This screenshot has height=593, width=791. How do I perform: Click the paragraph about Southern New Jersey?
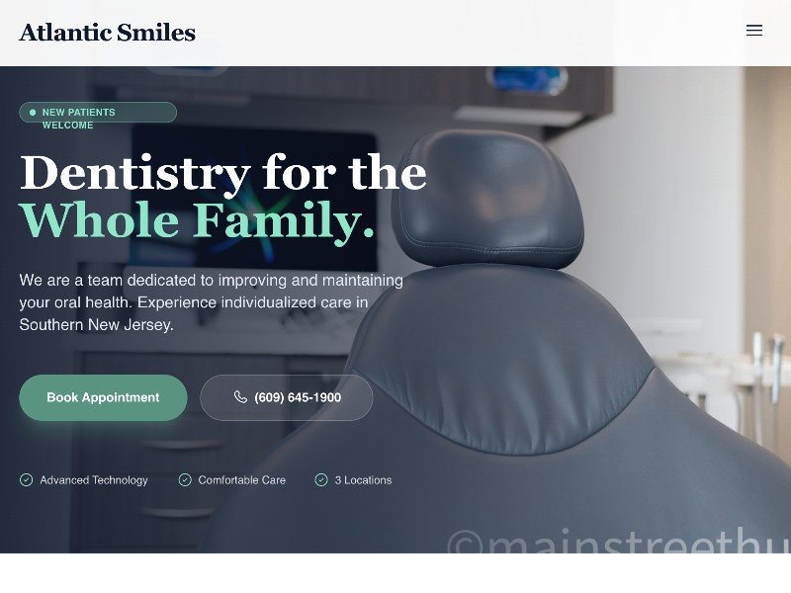(212, 302)
